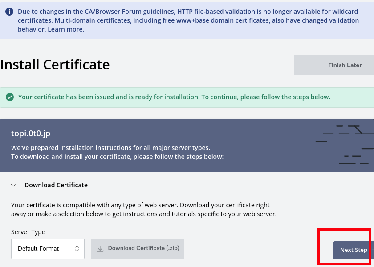The width and height of the screenshot is (374, 267).
Task: Collapse the Download Certificate section chevron
Action: [13, 185]
